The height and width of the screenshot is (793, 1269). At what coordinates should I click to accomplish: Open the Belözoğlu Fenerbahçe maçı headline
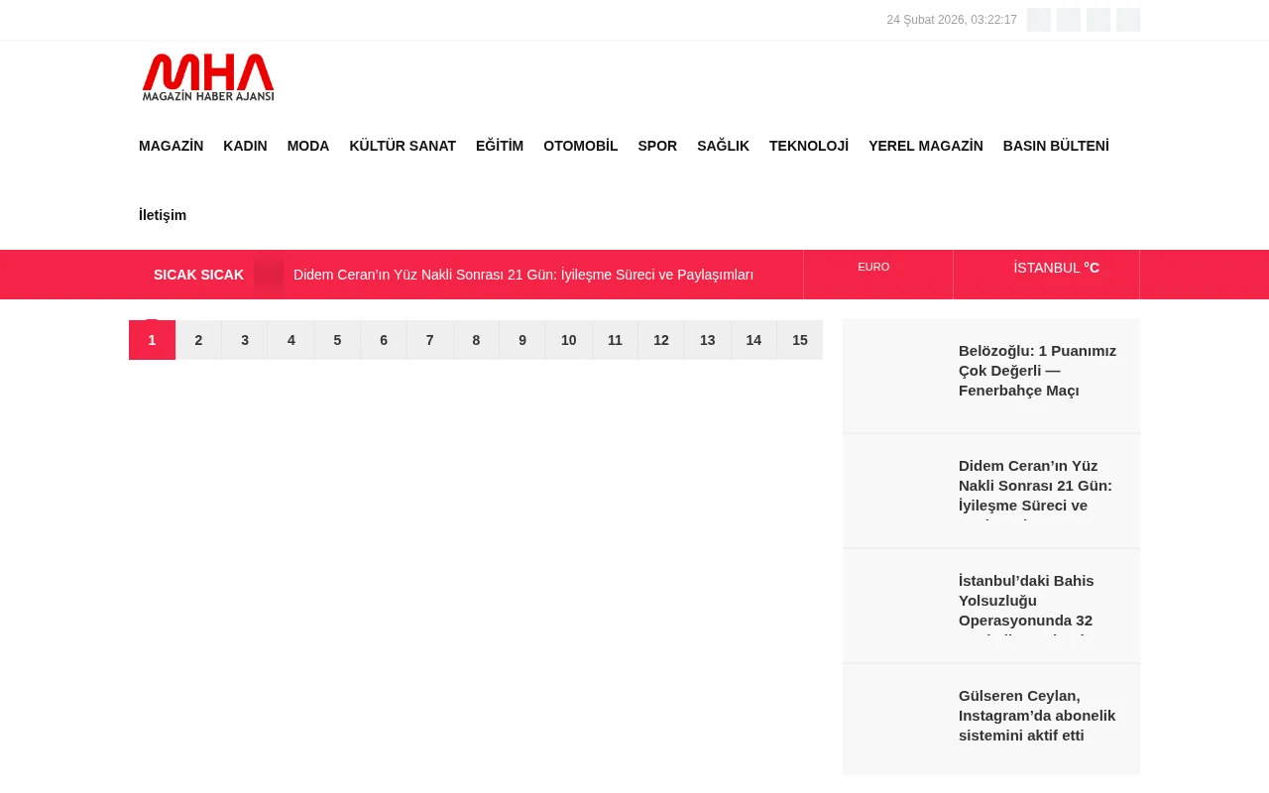pos(1037,370)
